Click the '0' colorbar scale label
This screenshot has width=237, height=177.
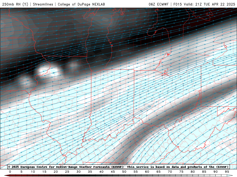(x=10, y=172)
